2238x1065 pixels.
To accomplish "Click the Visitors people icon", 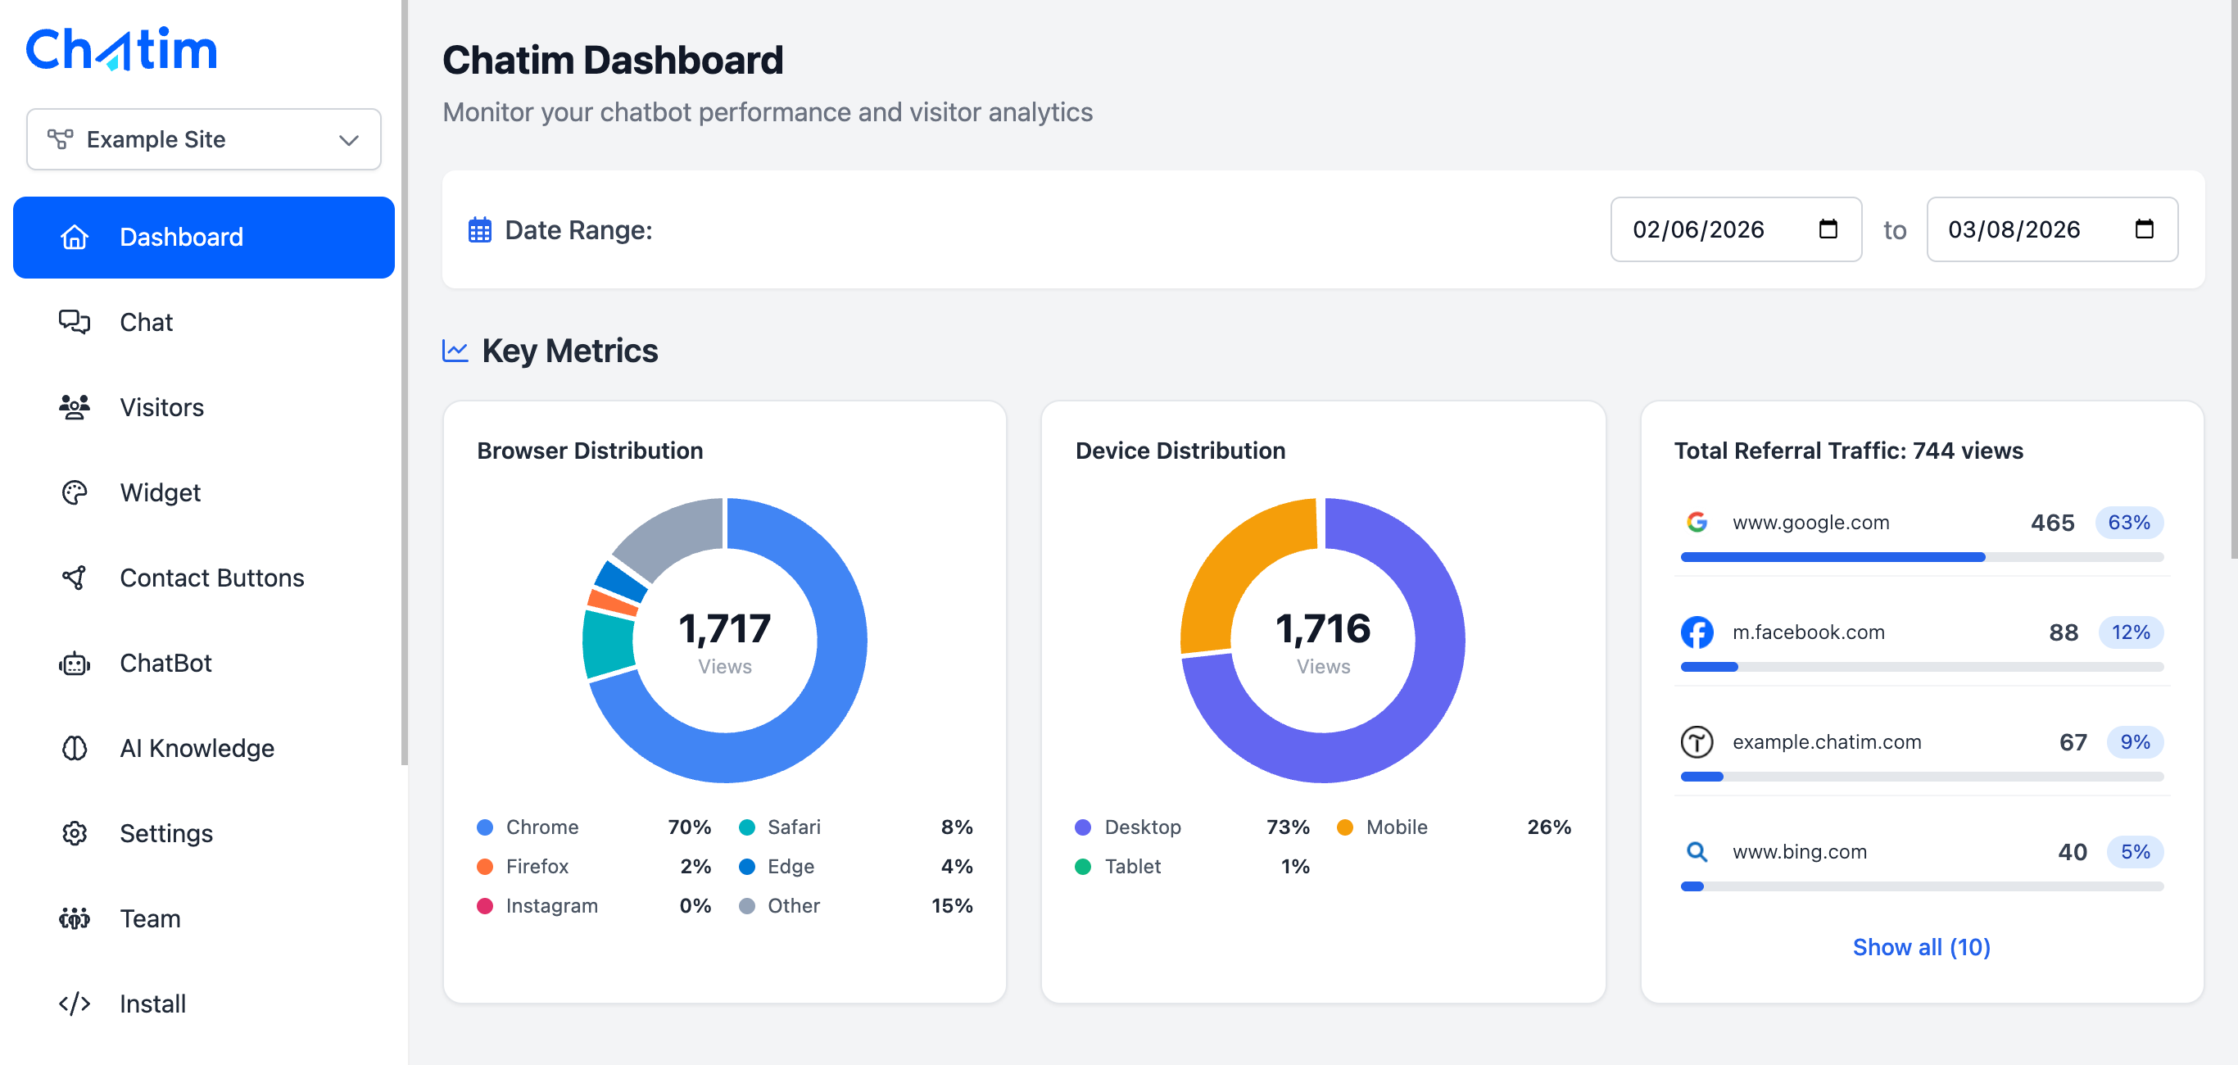I will tap(74, 407).
